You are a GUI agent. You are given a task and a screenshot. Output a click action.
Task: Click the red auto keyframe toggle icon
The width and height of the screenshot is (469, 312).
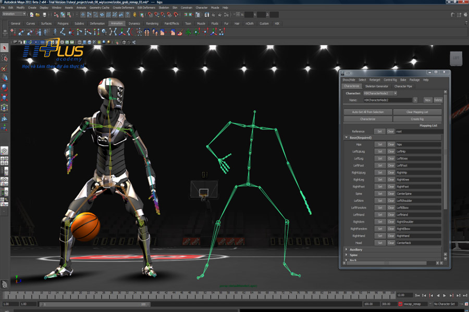tap(400, 304)
